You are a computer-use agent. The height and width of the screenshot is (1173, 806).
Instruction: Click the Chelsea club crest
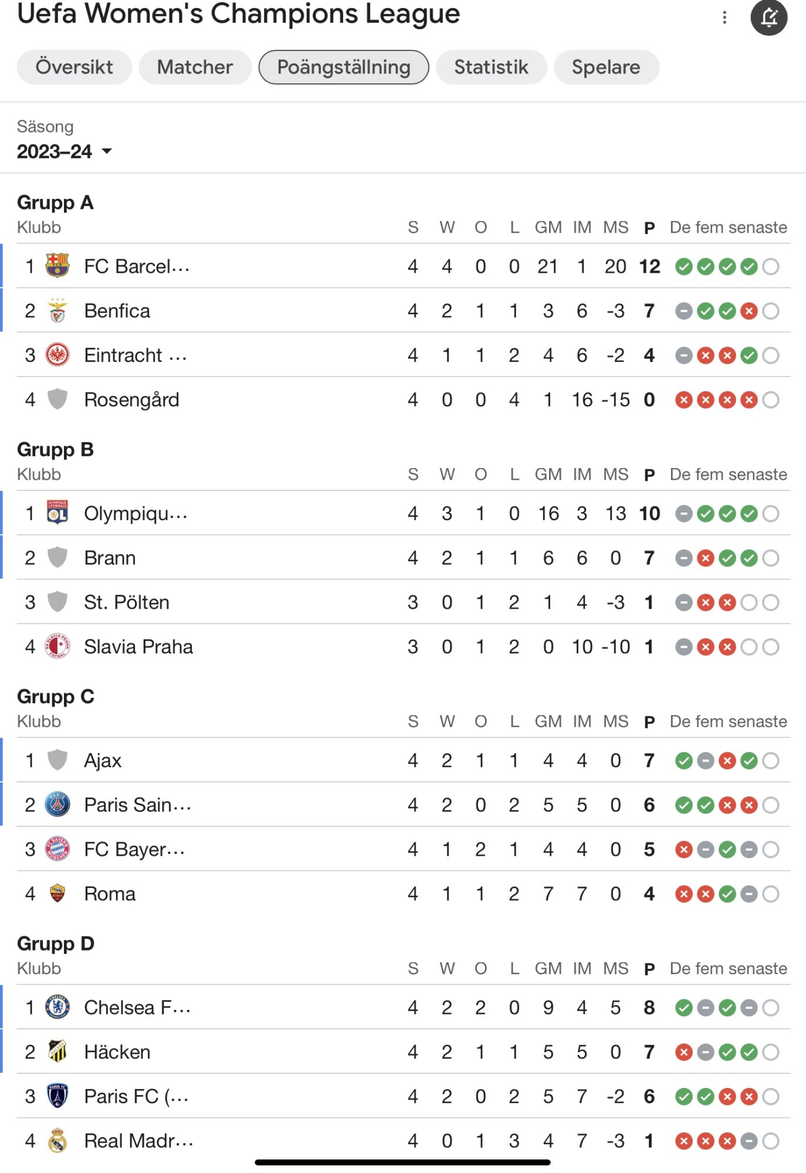tap(57, 1007)
